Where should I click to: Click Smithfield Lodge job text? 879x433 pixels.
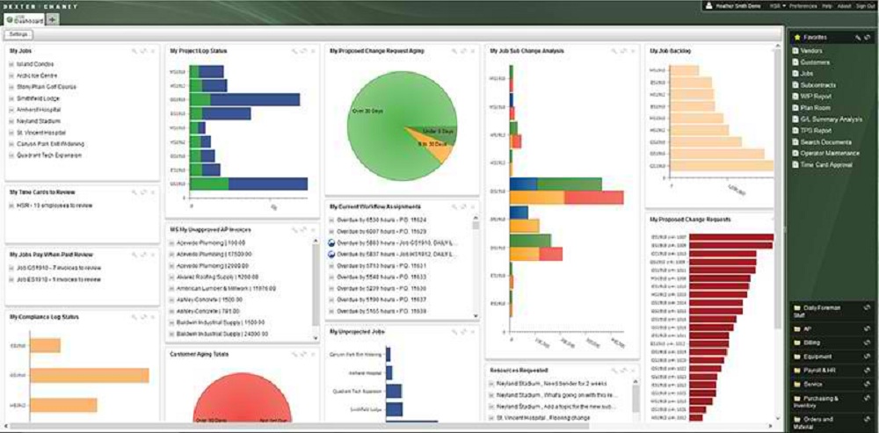click(38, 98)
